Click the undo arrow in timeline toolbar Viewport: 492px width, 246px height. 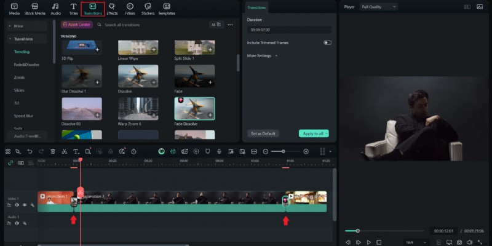pyautogui.click(x=30, y=151)
